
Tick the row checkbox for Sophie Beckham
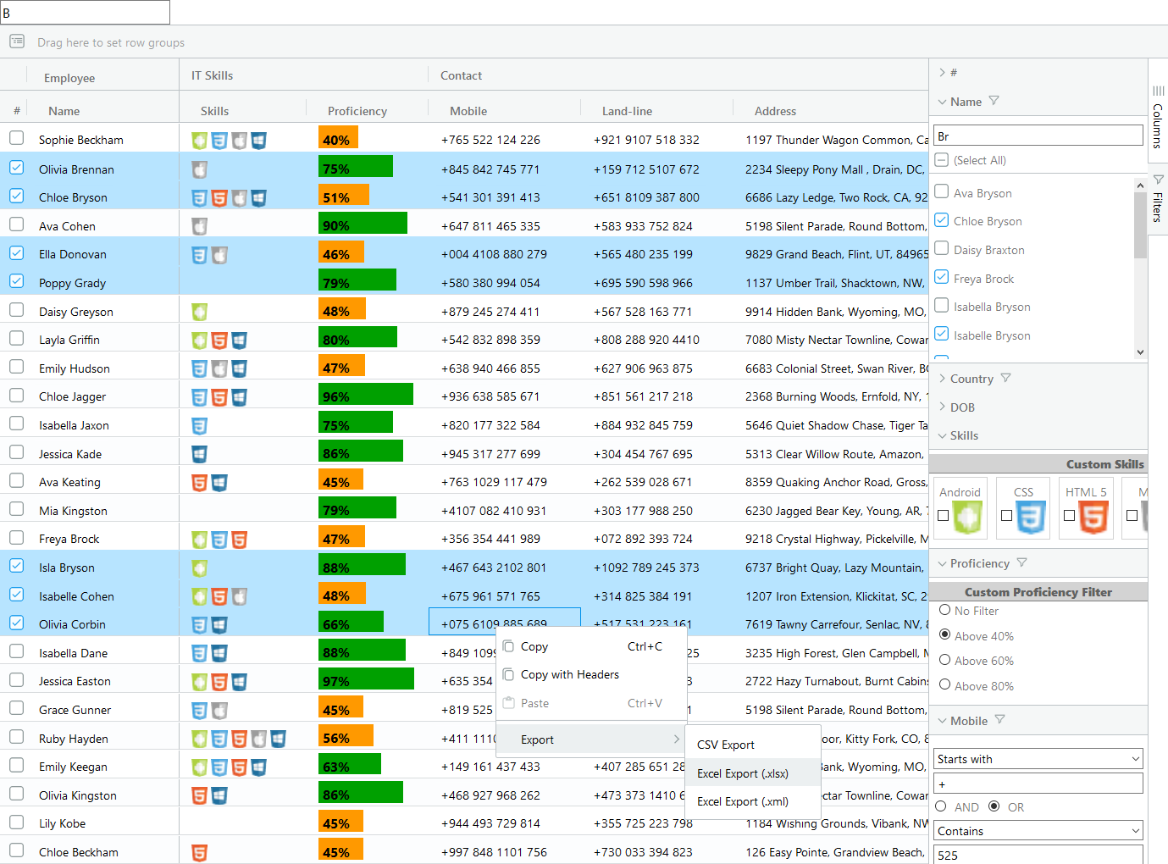click(x=16, y=140)
